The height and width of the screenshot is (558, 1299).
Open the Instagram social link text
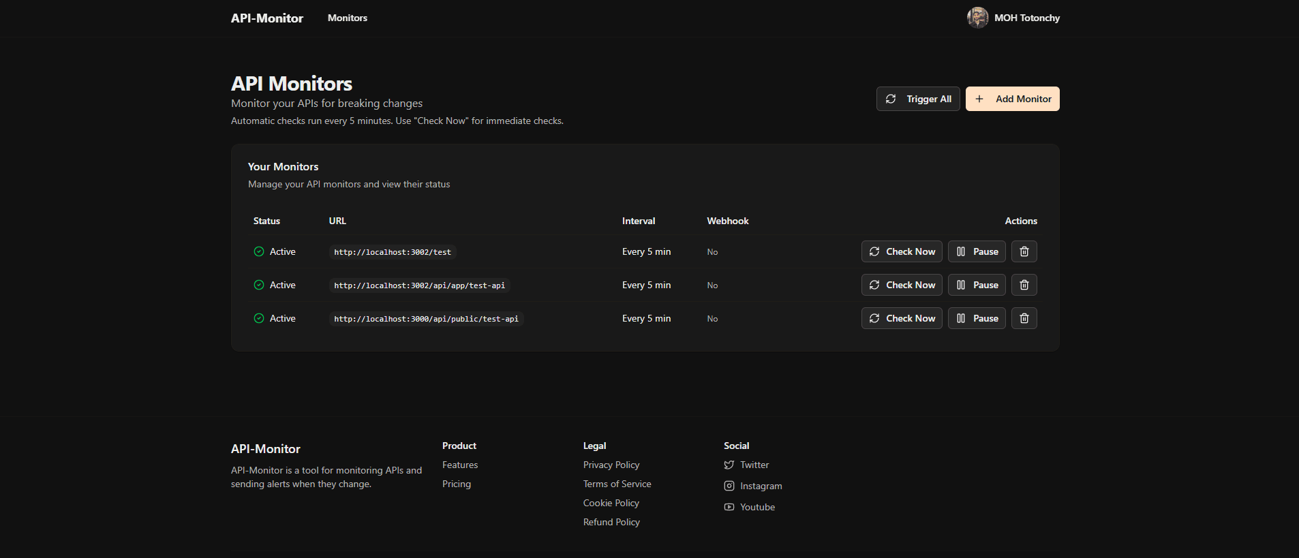761,486
